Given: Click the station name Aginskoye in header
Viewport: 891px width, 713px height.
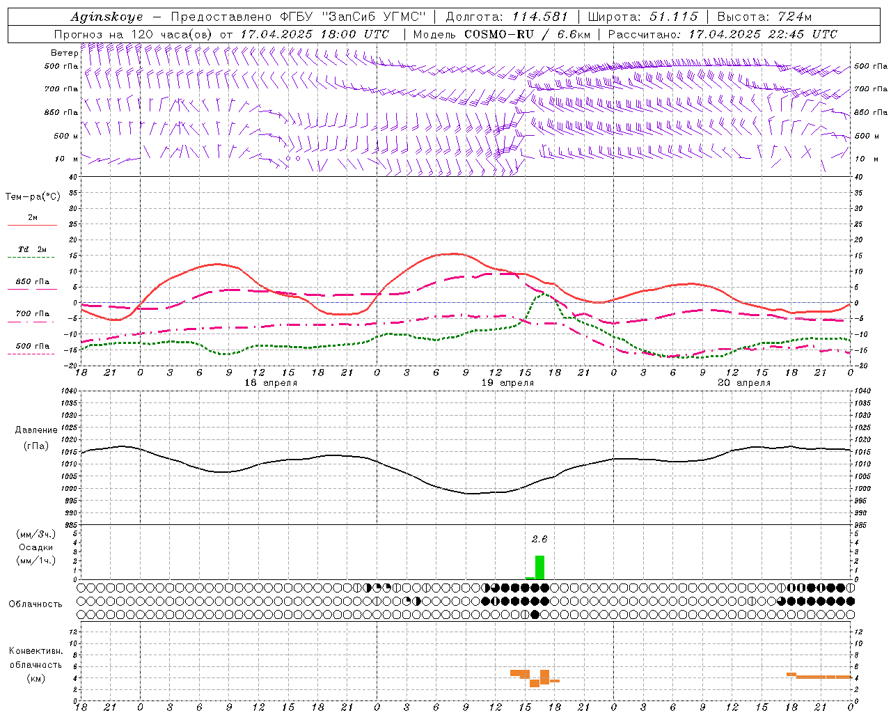Looking at the screenshot, I should (107, 17).
